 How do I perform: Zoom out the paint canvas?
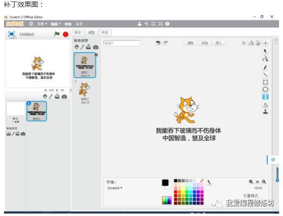click(251, 182)
